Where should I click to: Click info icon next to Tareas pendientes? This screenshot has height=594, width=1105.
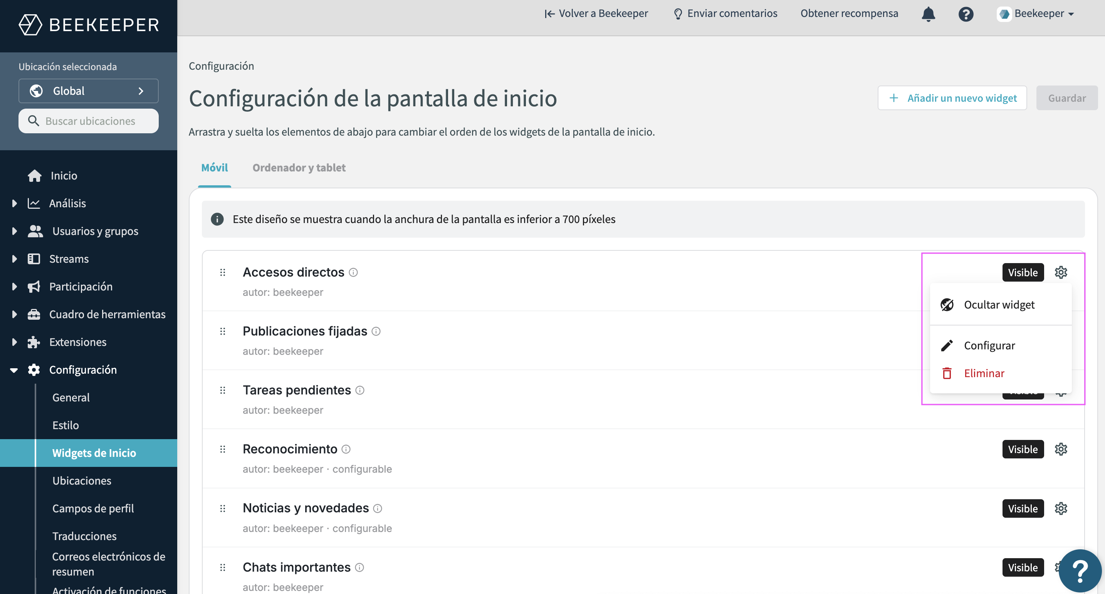tap(360, 390)
